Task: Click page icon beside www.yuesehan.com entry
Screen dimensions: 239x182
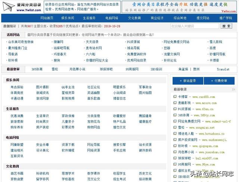Action: tap(175, 152)
